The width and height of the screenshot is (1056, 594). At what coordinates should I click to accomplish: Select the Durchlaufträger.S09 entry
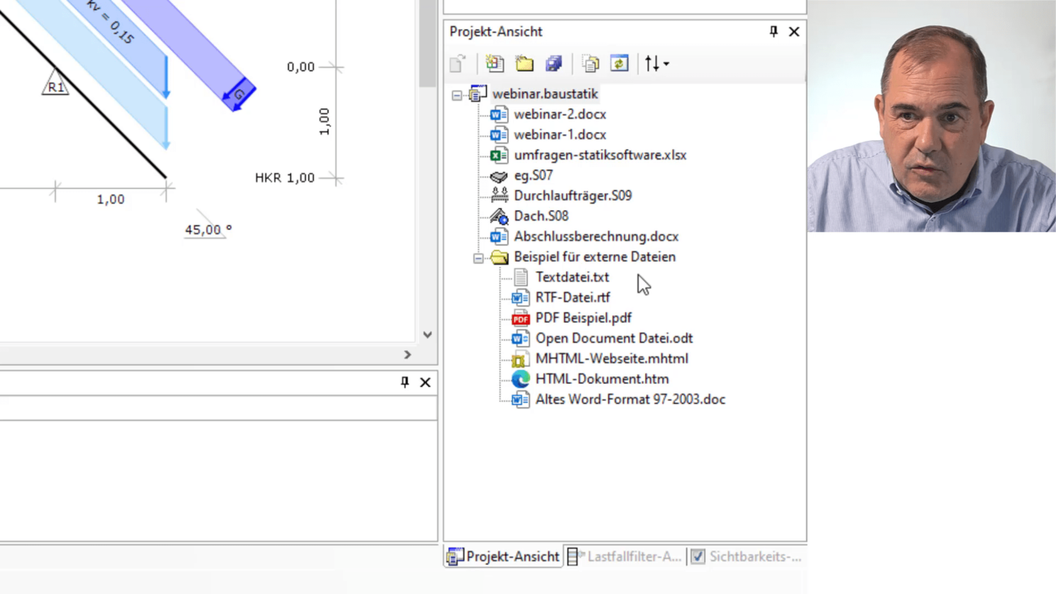tap(572, 196)
